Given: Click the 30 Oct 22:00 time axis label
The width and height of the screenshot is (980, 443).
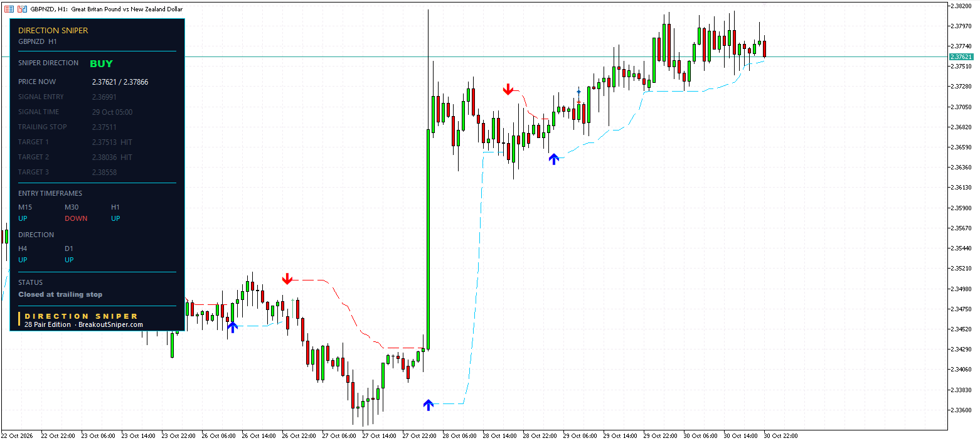Looking at the screenshot, I should pos(781,435).
